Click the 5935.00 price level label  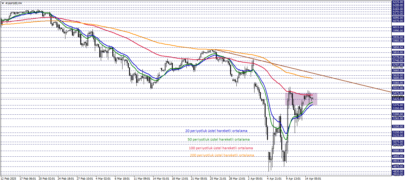pos(398,37)
